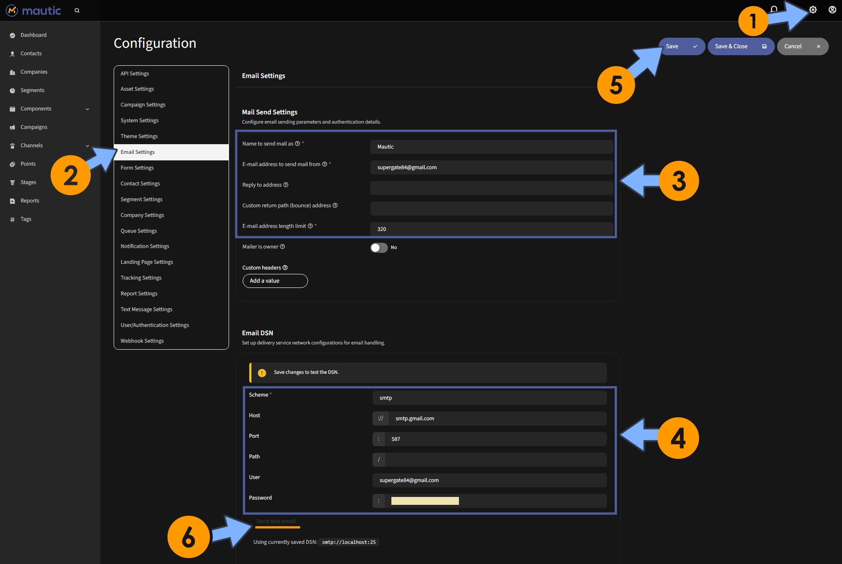Expand the Channels menu chevron
The image size is (842, 564).
tap(87, 145)
